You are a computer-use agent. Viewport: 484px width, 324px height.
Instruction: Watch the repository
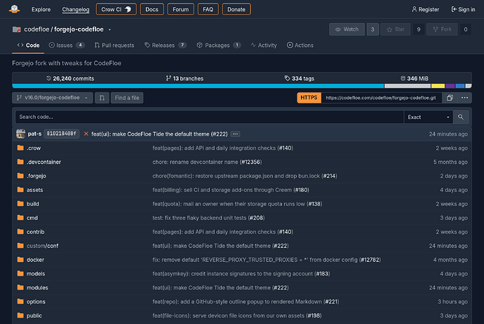347,29
